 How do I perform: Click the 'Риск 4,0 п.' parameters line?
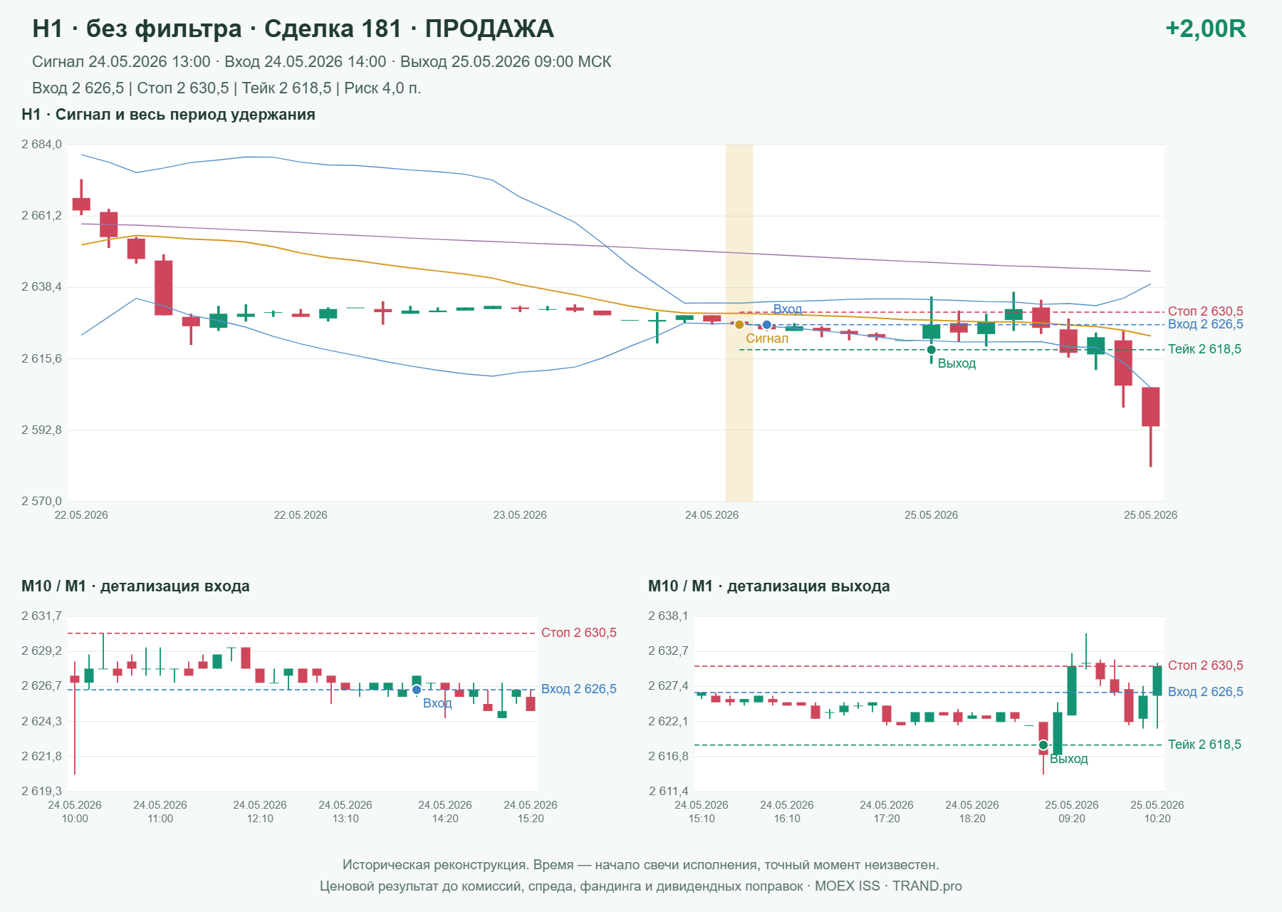226,88
